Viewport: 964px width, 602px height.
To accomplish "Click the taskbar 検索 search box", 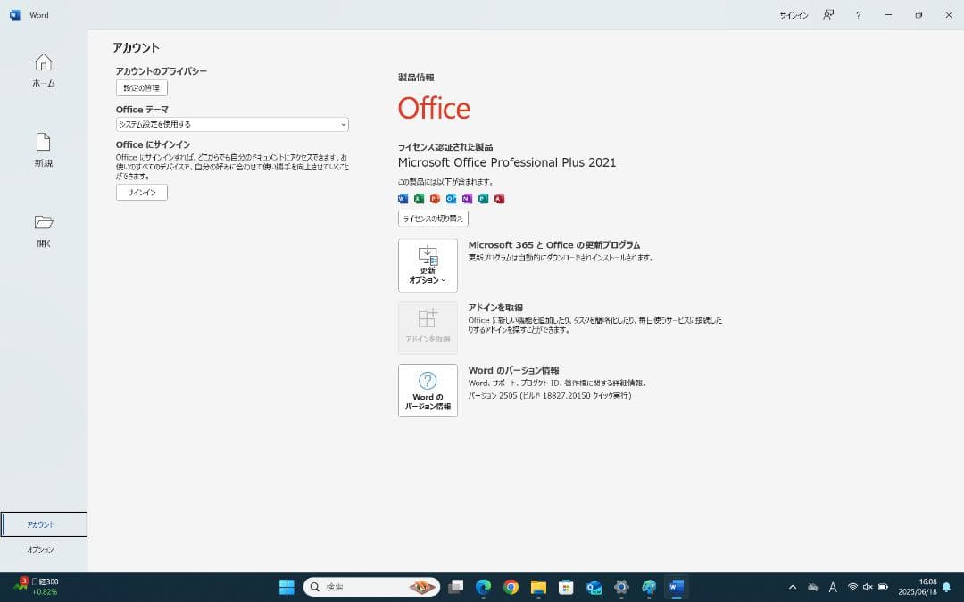I will [370, 587].
